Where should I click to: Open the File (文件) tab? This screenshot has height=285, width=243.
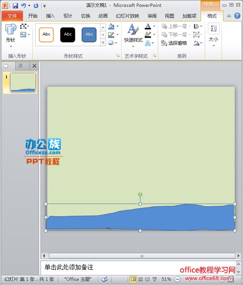(12, 16)
